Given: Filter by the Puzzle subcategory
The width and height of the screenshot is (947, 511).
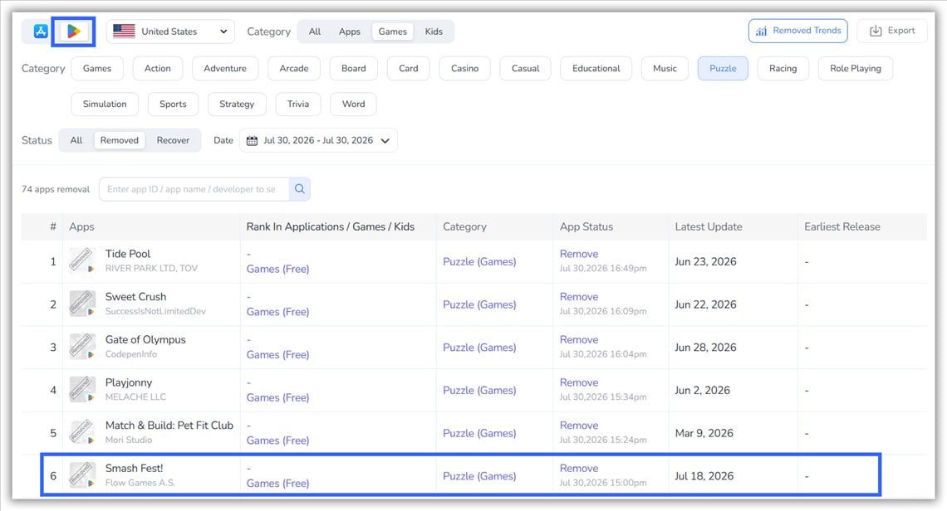Looking at the screenshot, I should tap(723, 68).
